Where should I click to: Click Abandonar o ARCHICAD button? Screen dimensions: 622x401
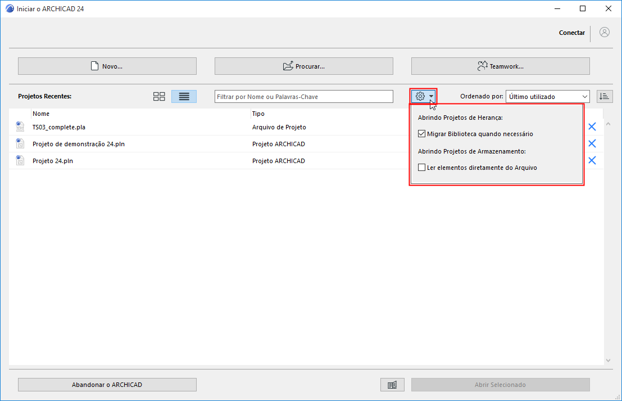pyautogui.click(x=107, y=385)
